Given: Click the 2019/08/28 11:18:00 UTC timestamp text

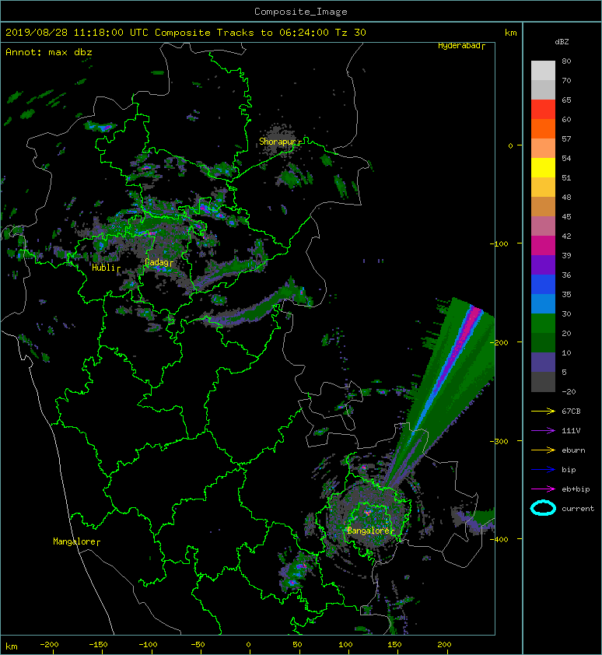Looking at the screenshot, I should 76,33.
